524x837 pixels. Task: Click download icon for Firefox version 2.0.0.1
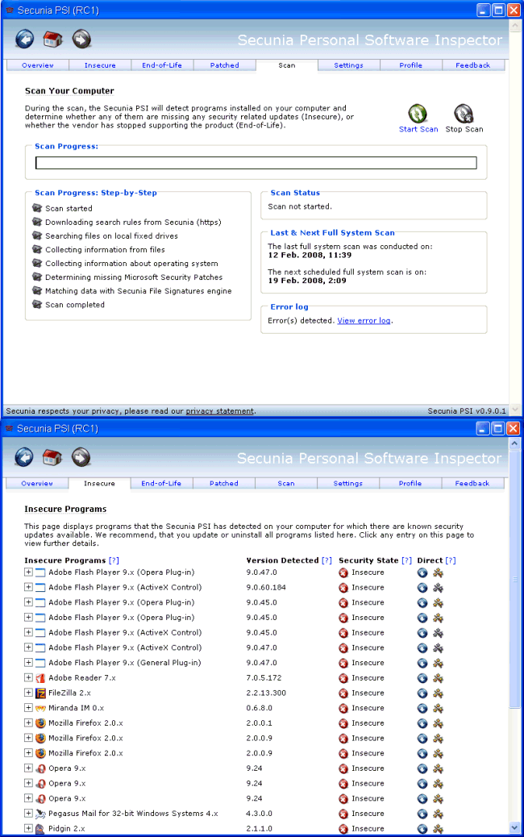tap(422, 723)
